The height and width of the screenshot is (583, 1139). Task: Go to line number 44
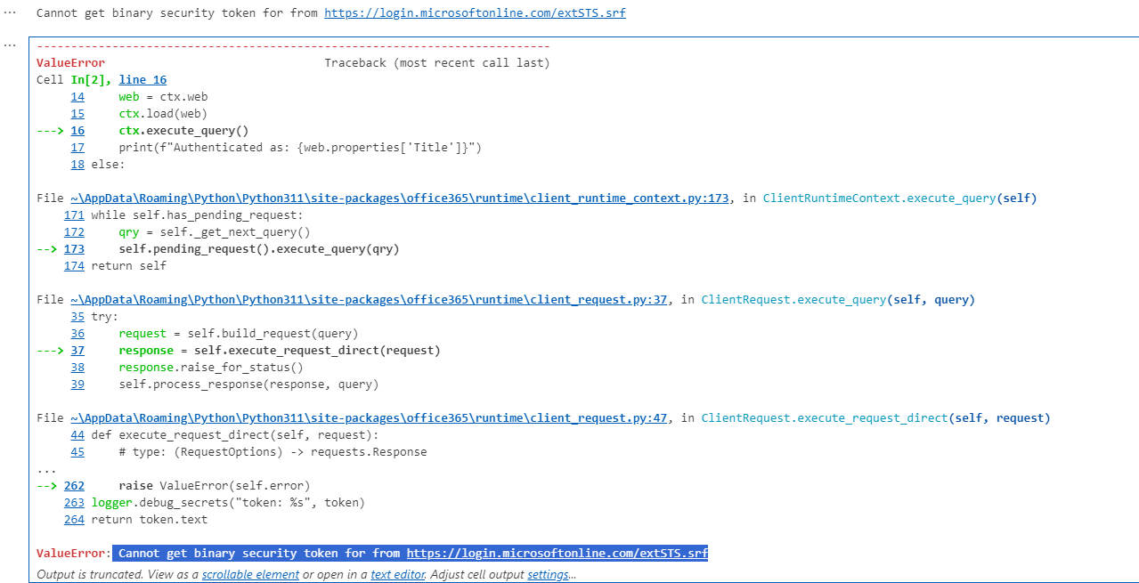[77, 435]
